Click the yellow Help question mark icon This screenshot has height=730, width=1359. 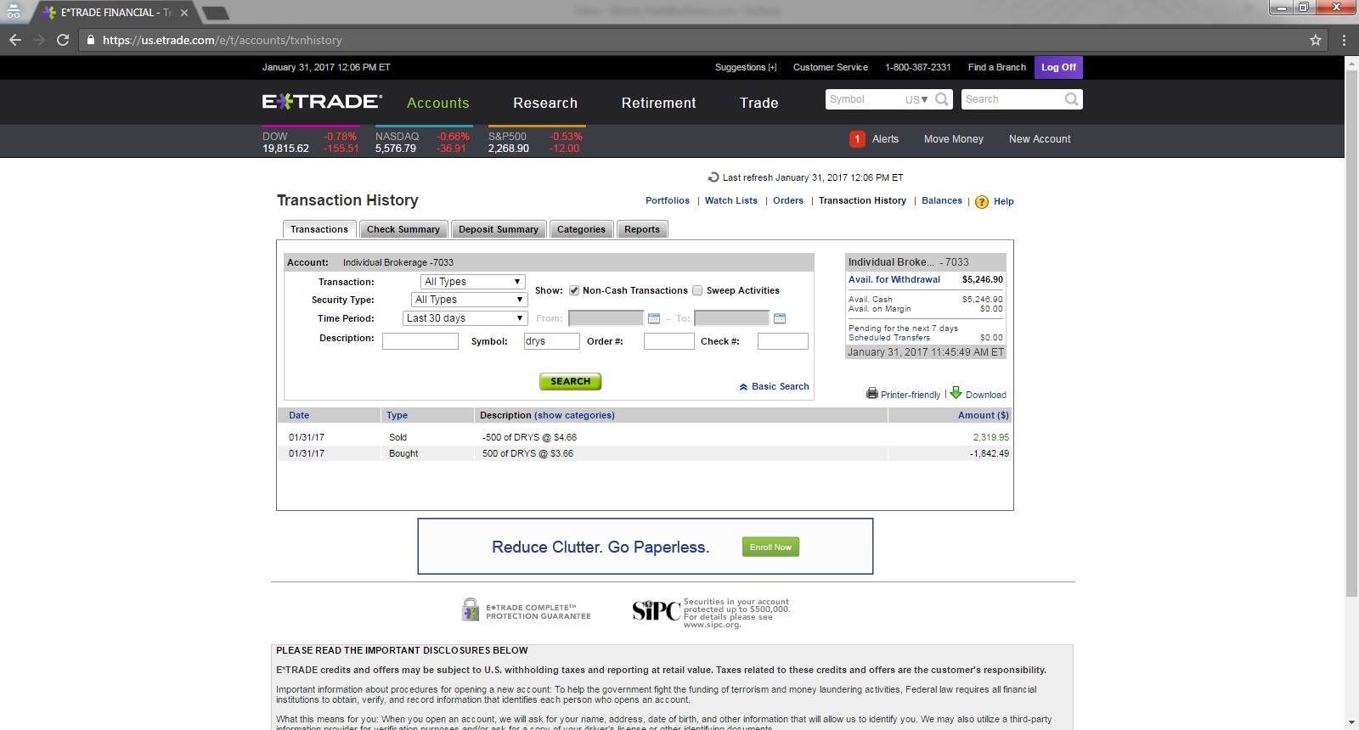click(x=982, y=202)
